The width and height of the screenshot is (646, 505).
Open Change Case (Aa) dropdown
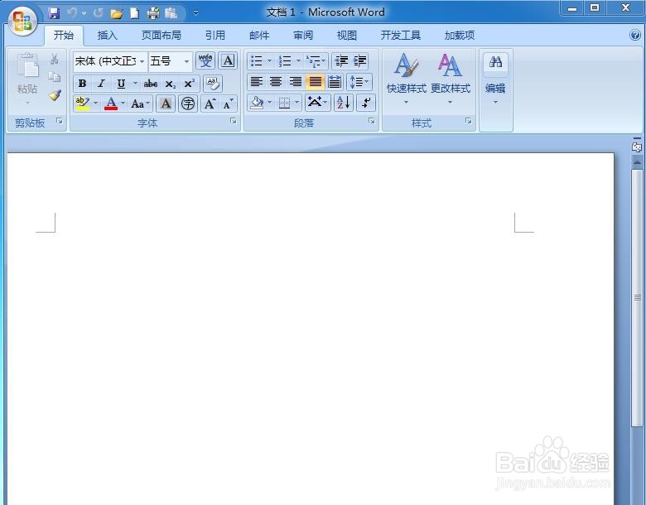tap(140, 103)
